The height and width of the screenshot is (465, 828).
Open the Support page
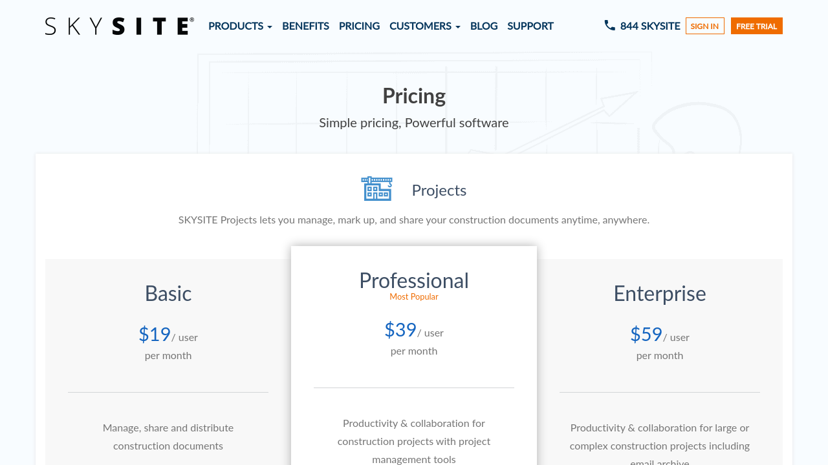530,26
